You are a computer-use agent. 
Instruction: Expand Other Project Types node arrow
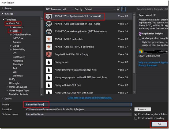click(x=7, y=91)
